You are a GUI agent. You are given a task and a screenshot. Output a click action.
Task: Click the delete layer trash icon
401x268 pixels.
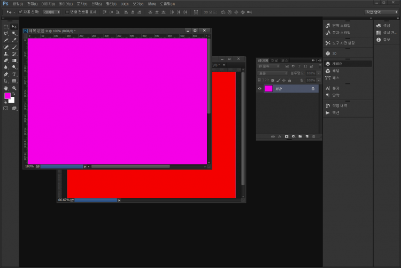313,136
